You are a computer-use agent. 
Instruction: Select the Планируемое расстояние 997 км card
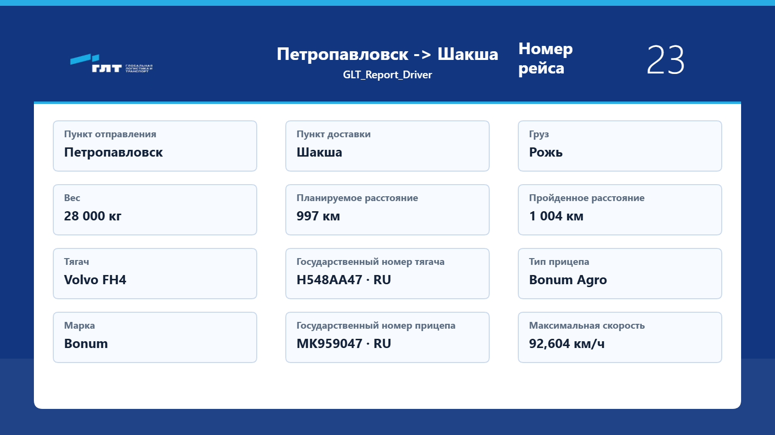click(x=387, y=210)
